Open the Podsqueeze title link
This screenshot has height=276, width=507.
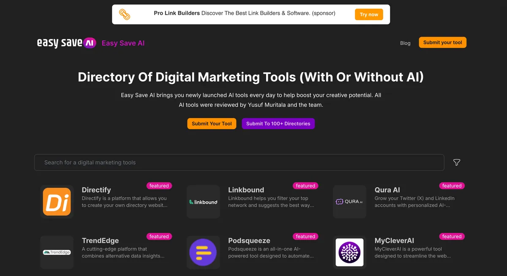249,241
